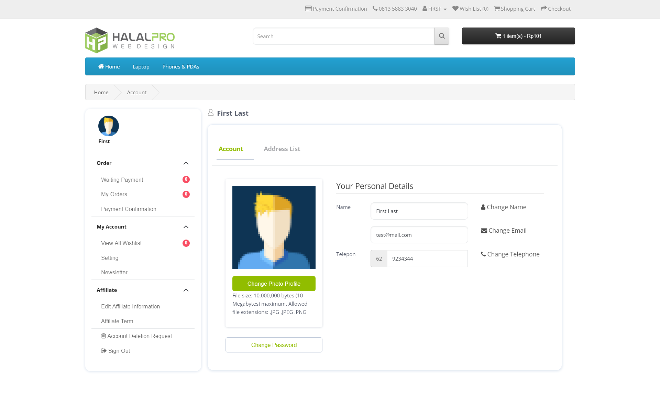Click inside the Search input field

(x=343, y=36)
